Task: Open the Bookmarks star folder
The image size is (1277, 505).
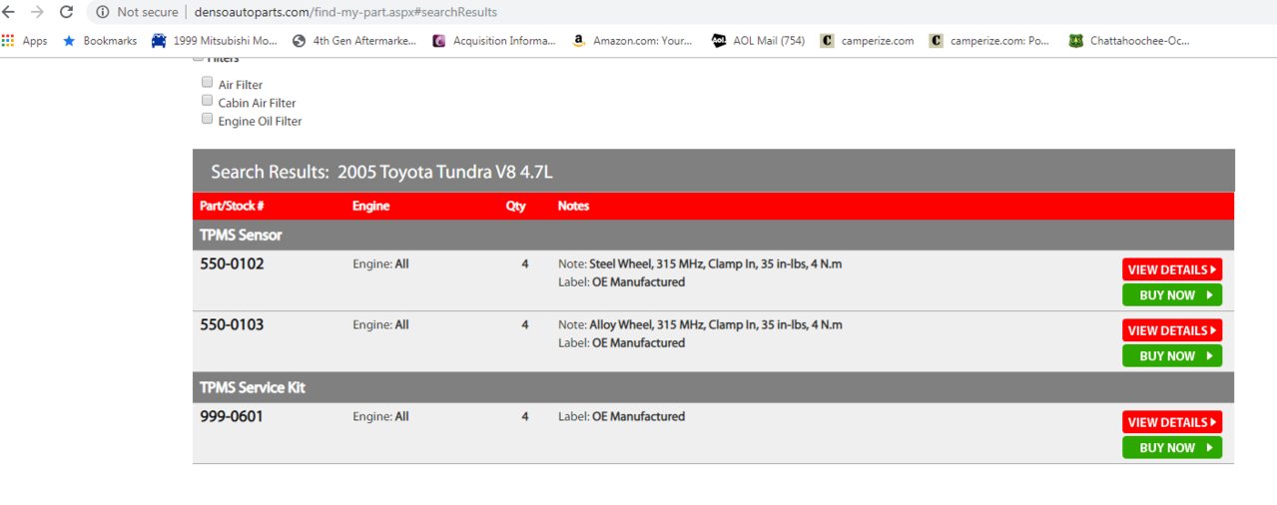Action: pos(100,41)
